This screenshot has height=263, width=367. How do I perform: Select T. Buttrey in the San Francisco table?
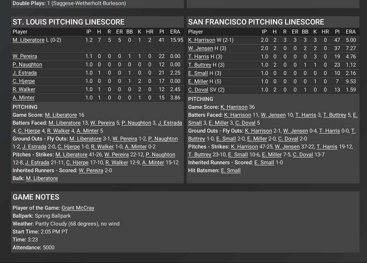tap(200, 65)
